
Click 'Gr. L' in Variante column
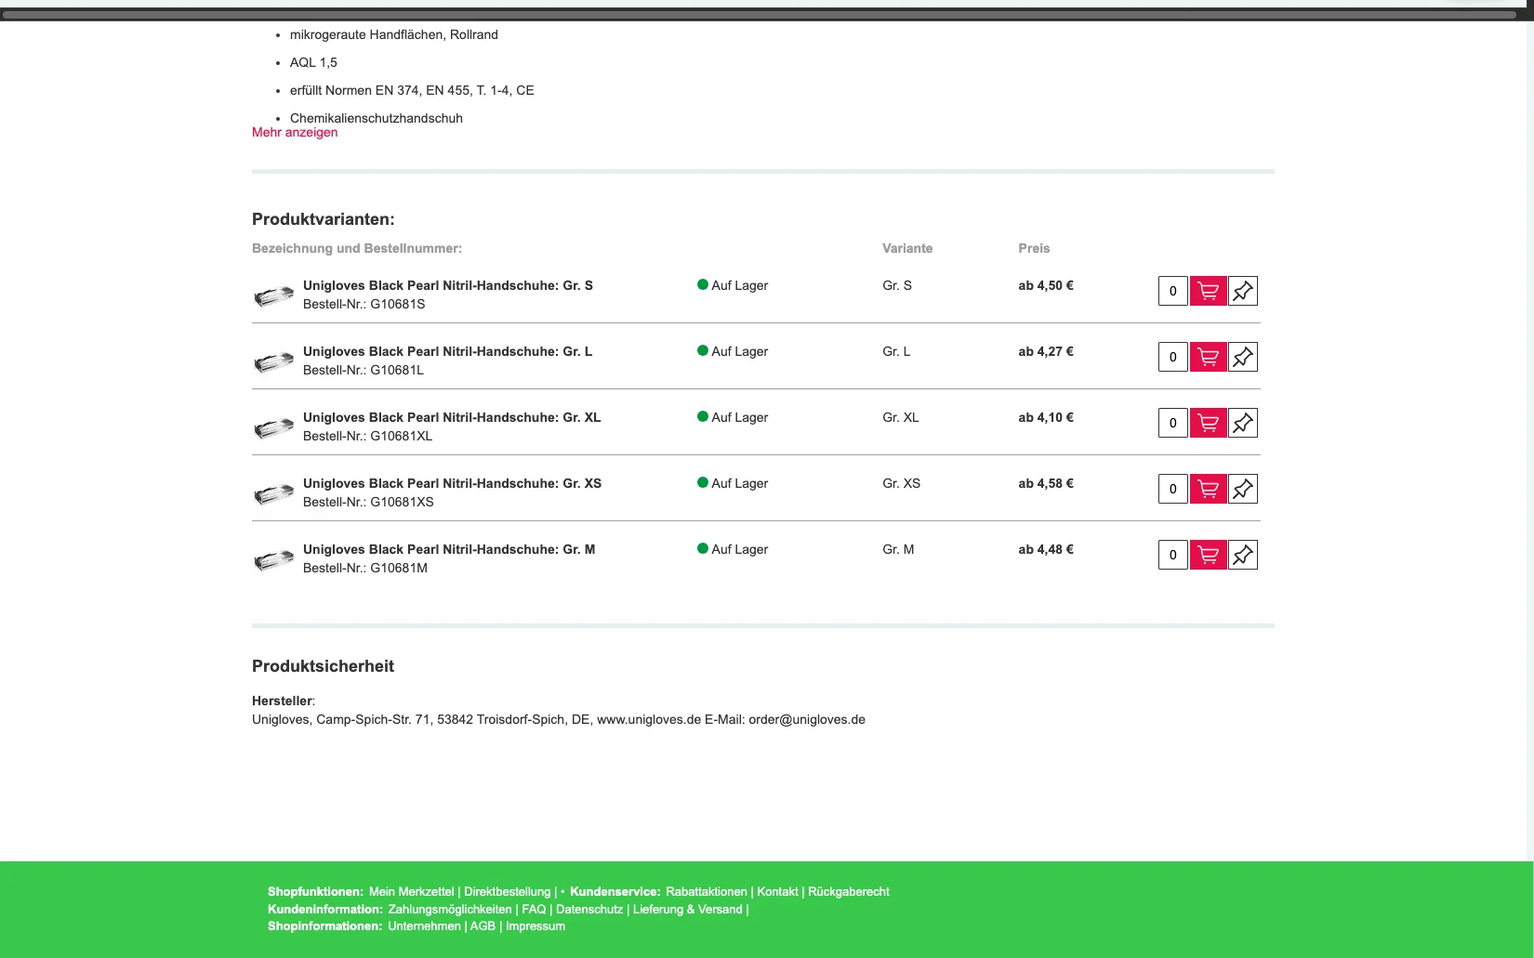[x=896, y=351]
